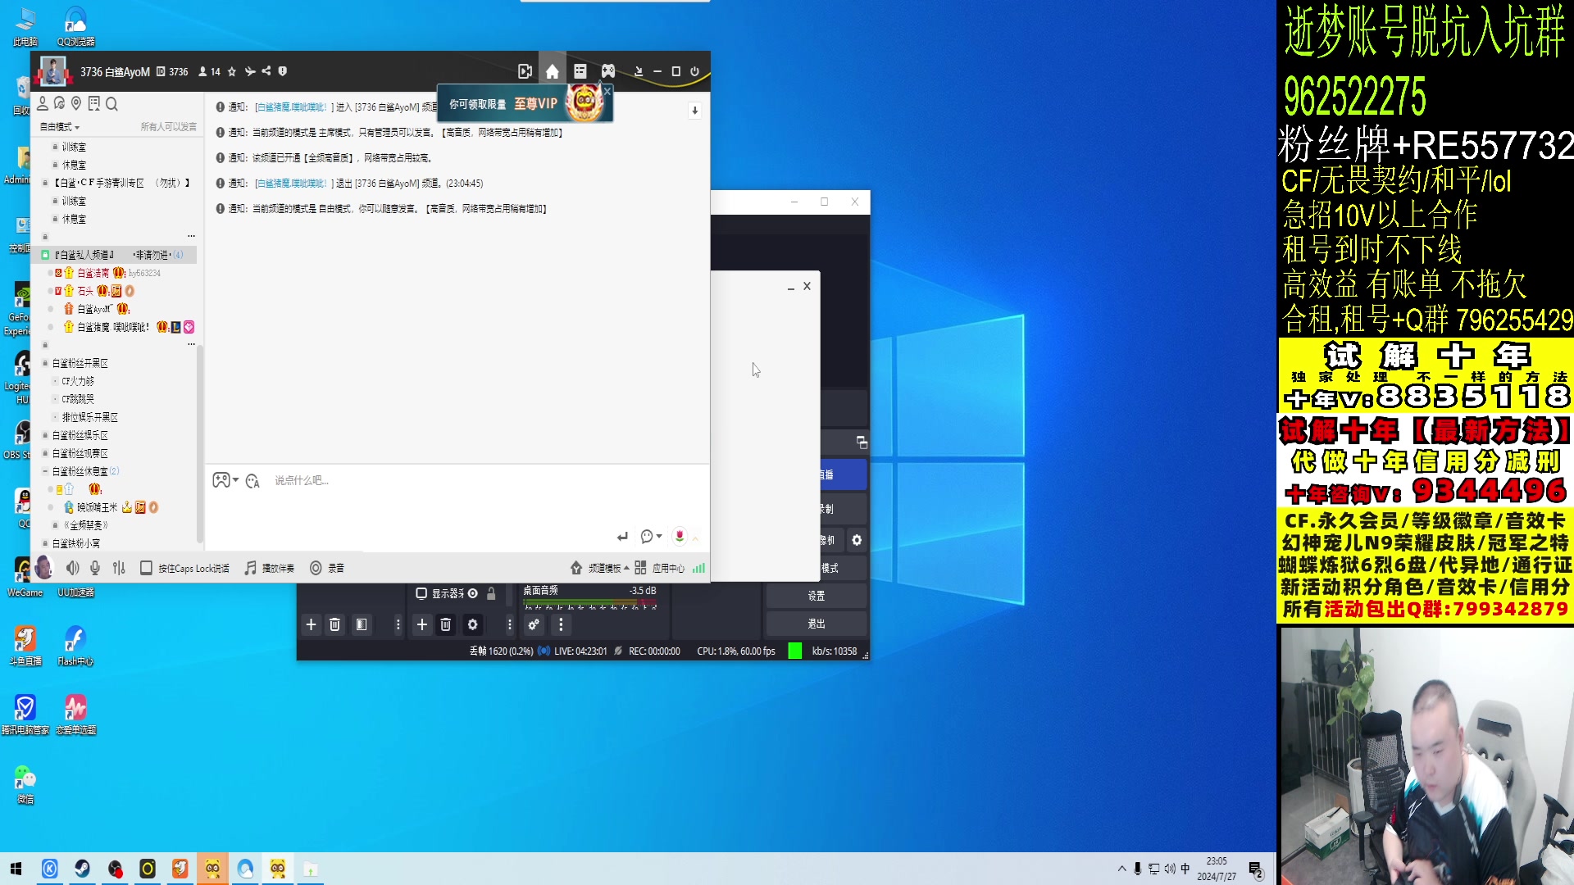Toggle the microphone in YY bottom bar

[95, 568]
